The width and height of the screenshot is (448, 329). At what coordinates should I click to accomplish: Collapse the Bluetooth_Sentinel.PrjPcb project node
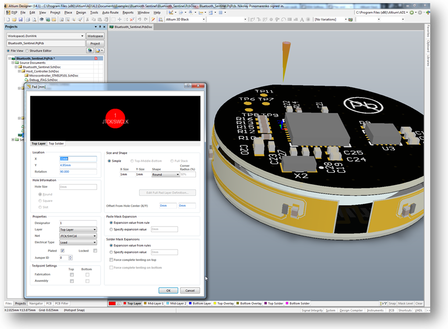coord(9,59)
